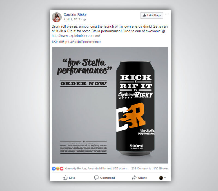Open Captain Risky's profile picture
The width and height of the screenshot is (218, 191).
(x=57, y=17)
